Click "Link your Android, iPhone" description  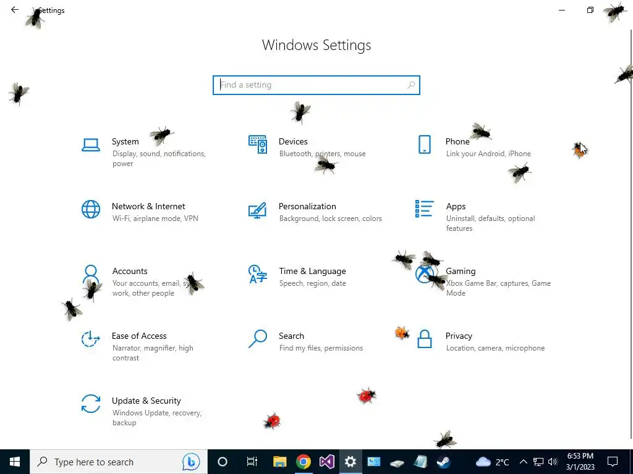(x=488, y=154)
